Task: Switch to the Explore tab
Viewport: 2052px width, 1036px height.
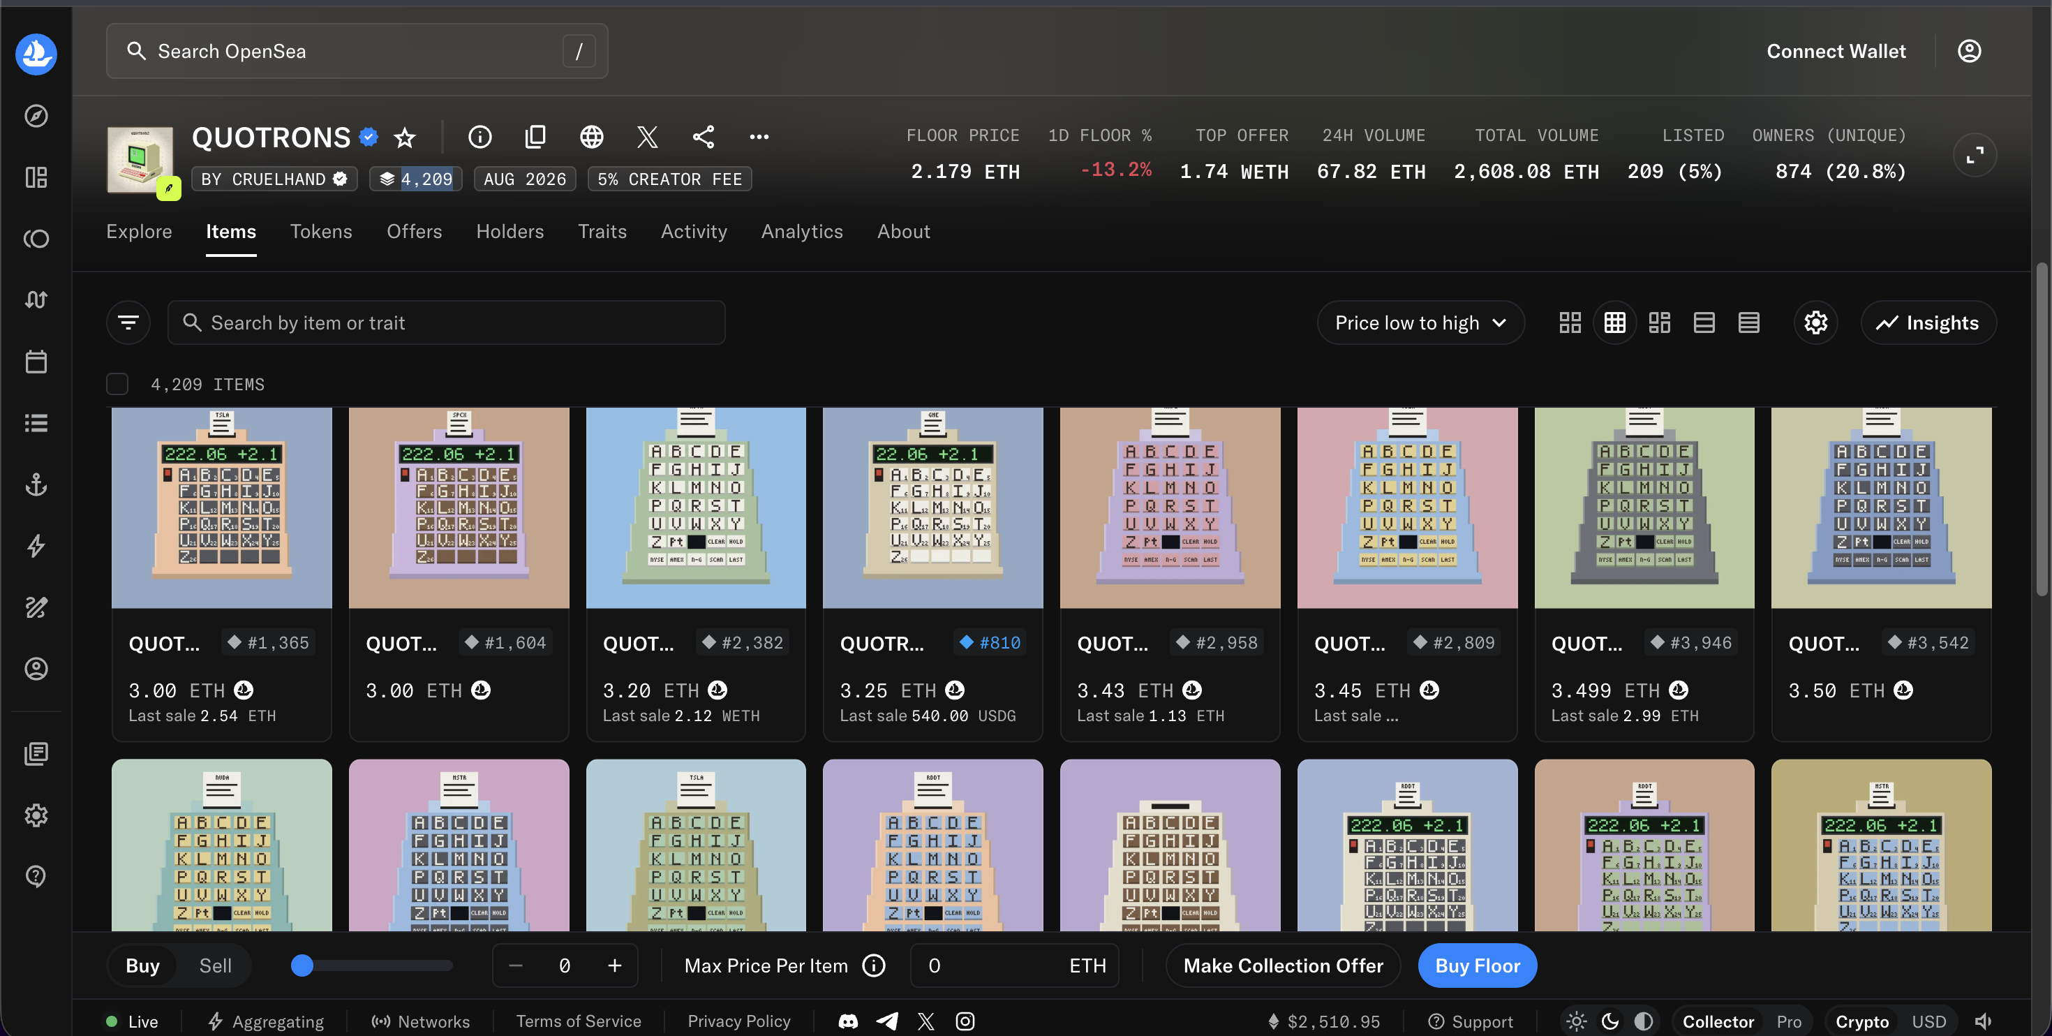Action: [140, 232]
